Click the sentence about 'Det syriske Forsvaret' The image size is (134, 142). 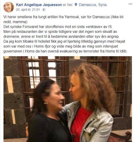pos(58,27)
